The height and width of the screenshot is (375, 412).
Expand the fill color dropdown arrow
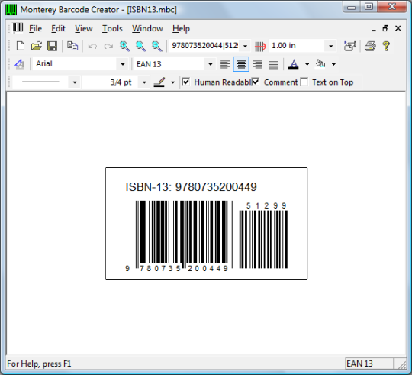(333, 64)
